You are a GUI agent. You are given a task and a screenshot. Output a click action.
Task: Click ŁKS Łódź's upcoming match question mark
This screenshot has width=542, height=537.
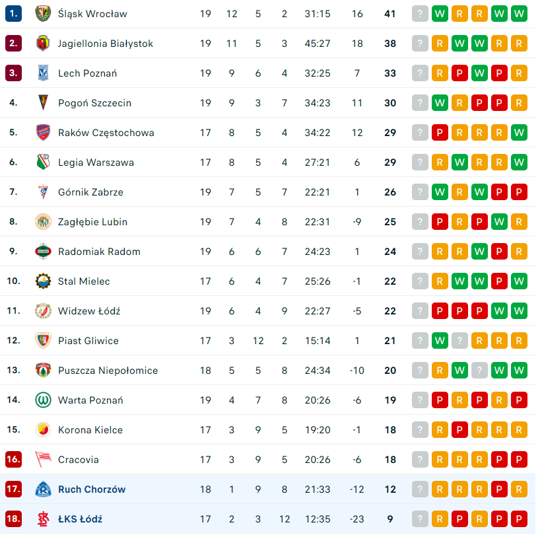coord(420,519)
